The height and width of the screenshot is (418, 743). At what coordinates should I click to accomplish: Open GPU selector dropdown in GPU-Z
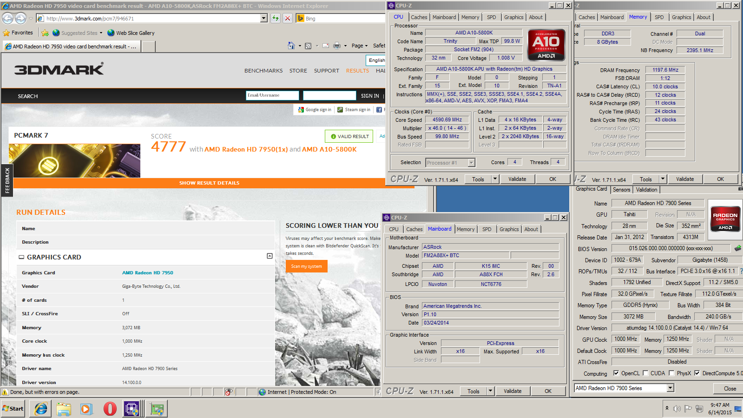coord(670,388)
